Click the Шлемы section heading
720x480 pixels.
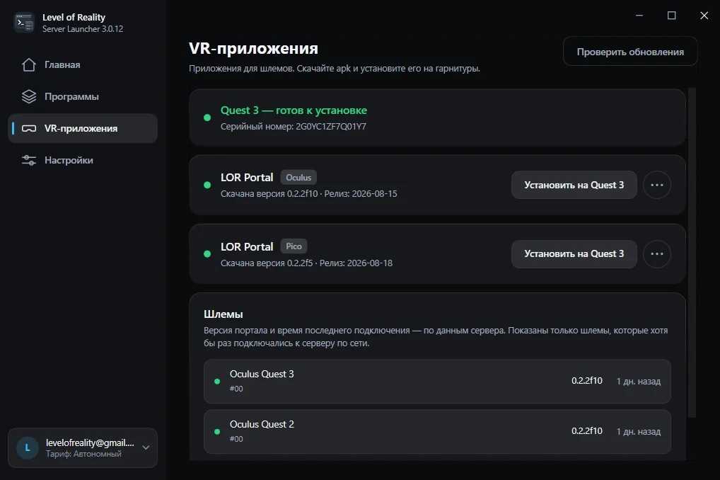(x=223, y=314)
